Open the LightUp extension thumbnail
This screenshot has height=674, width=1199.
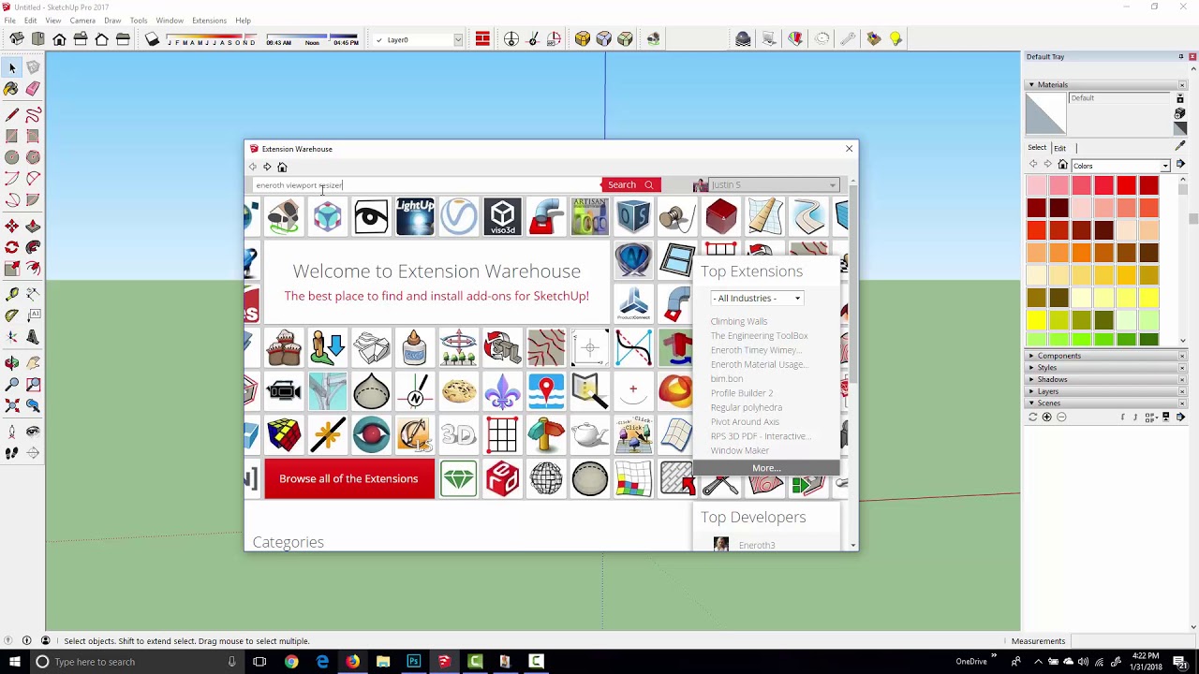[415, 216]
